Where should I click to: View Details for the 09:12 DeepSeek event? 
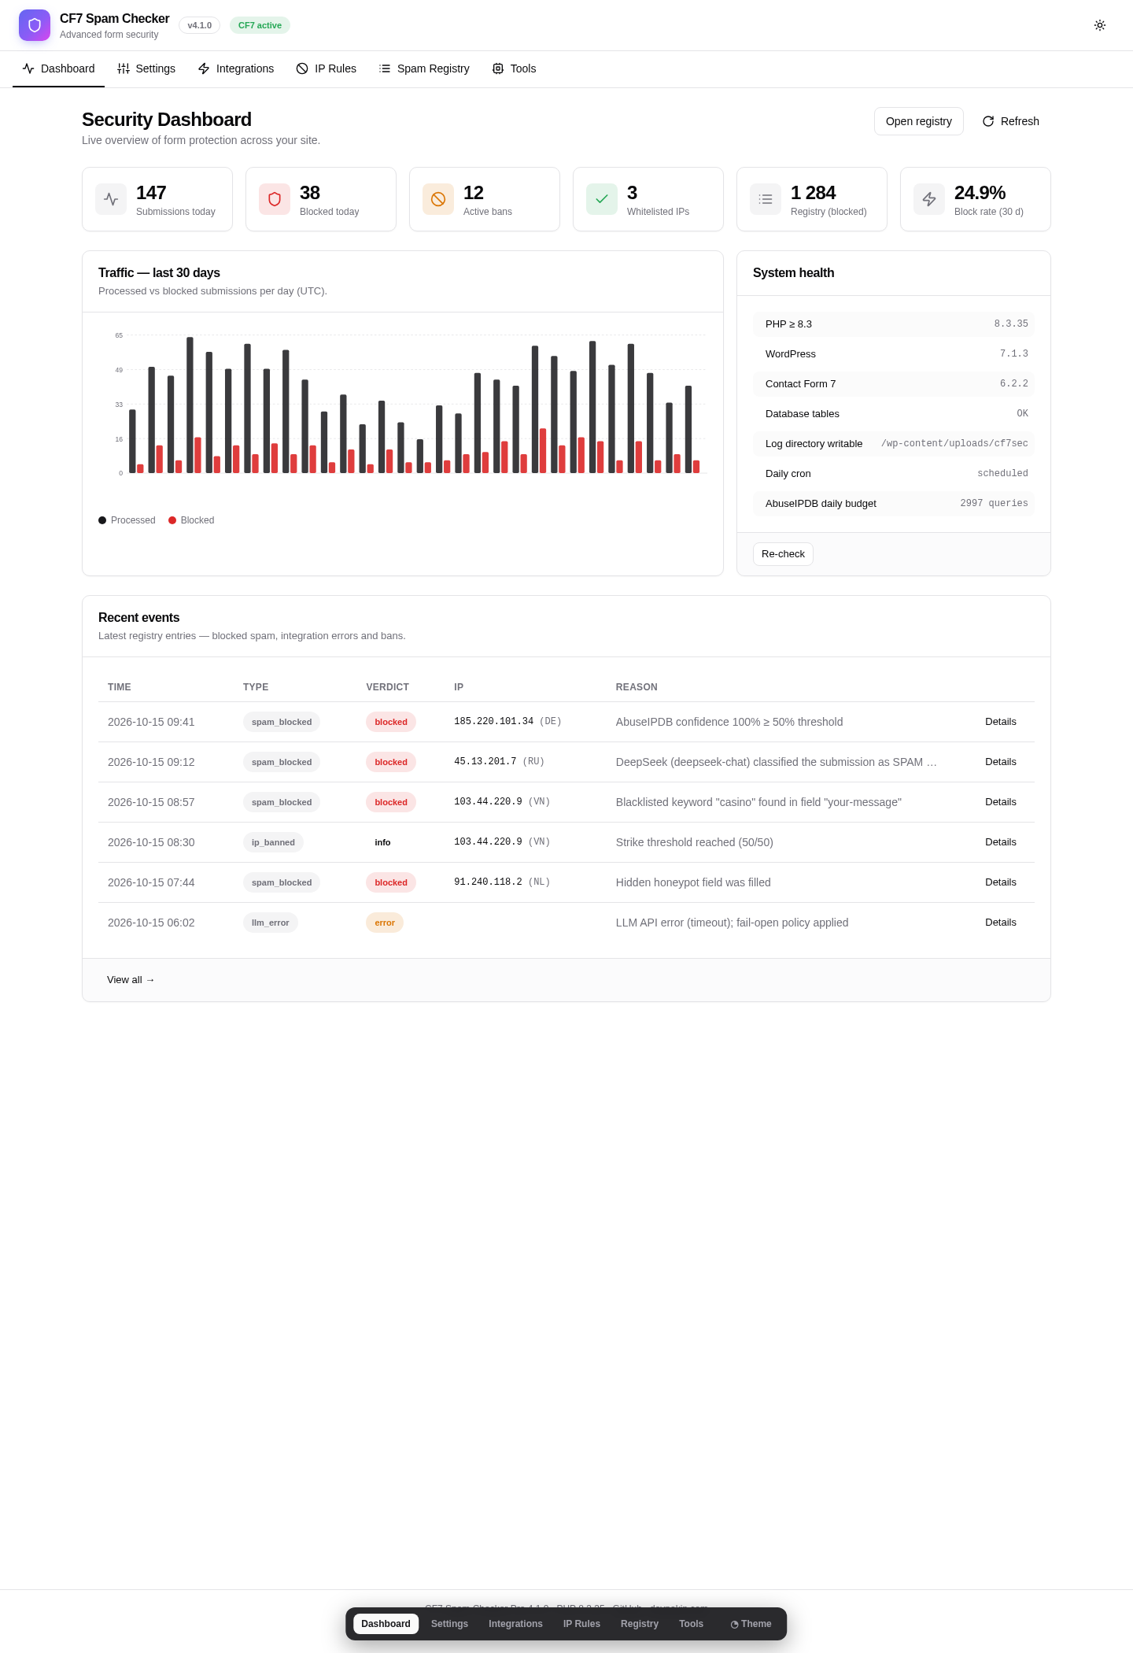(x=1001, y=762)
